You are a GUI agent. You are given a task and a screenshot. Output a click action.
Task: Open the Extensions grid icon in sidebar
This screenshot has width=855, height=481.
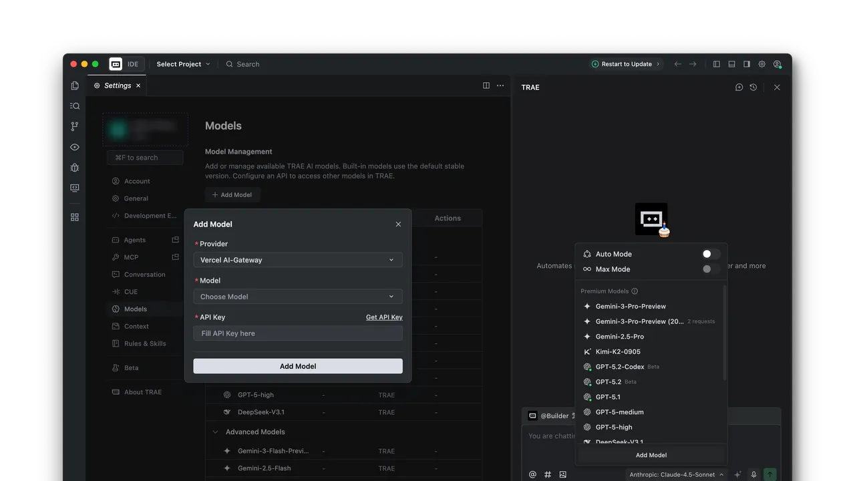point(75,217)
